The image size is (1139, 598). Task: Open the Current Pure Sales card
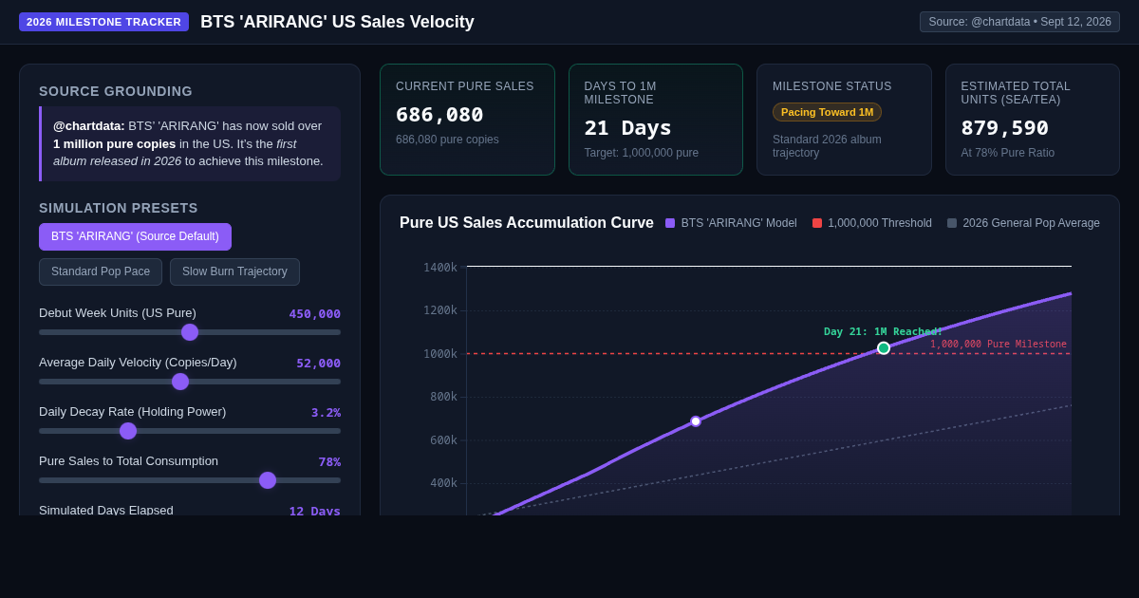[467, 120]
